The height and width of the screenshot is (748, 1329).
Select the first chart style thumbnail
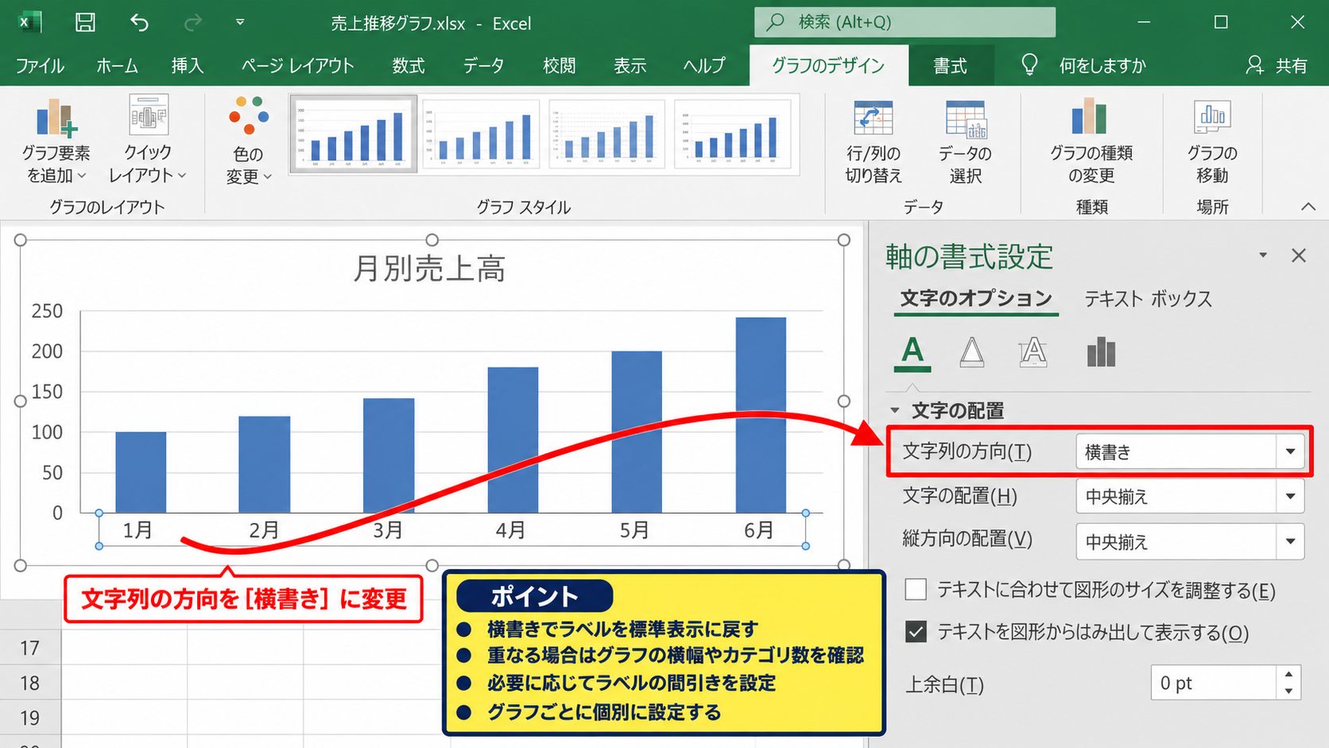[353, 134]
